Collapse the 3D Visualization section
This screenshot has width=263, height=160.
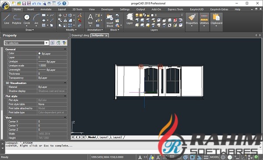pyautogui.click(x=65, y=83)
